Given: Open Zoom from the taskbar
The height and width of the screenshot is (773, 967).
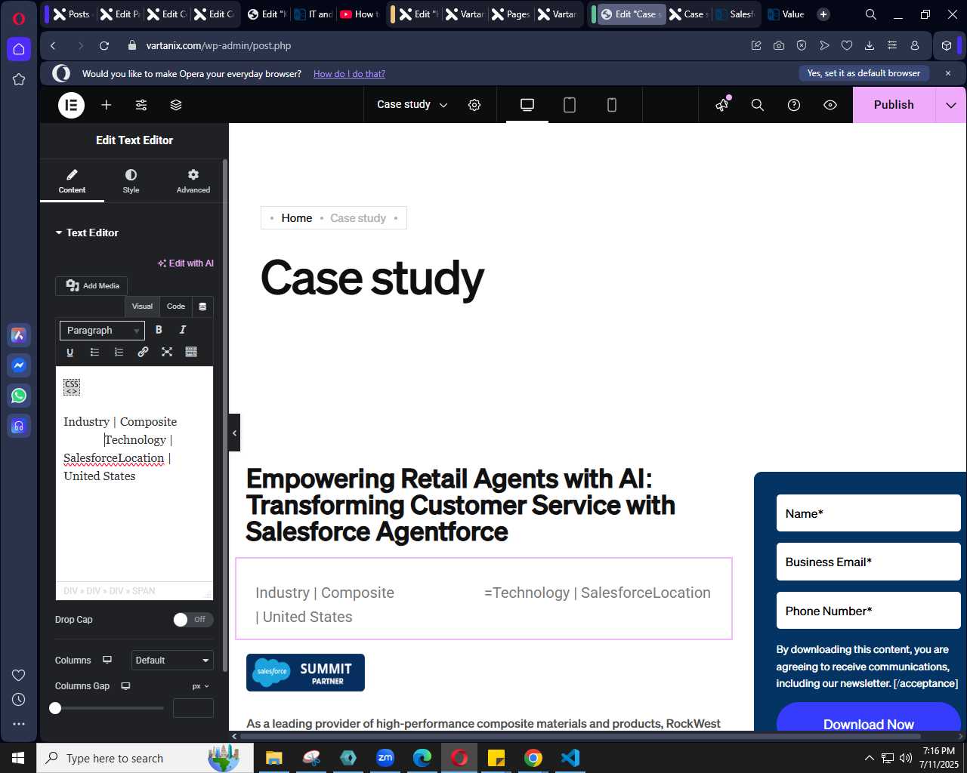Looking at the screenshot, I should click(x=385, y=758).
